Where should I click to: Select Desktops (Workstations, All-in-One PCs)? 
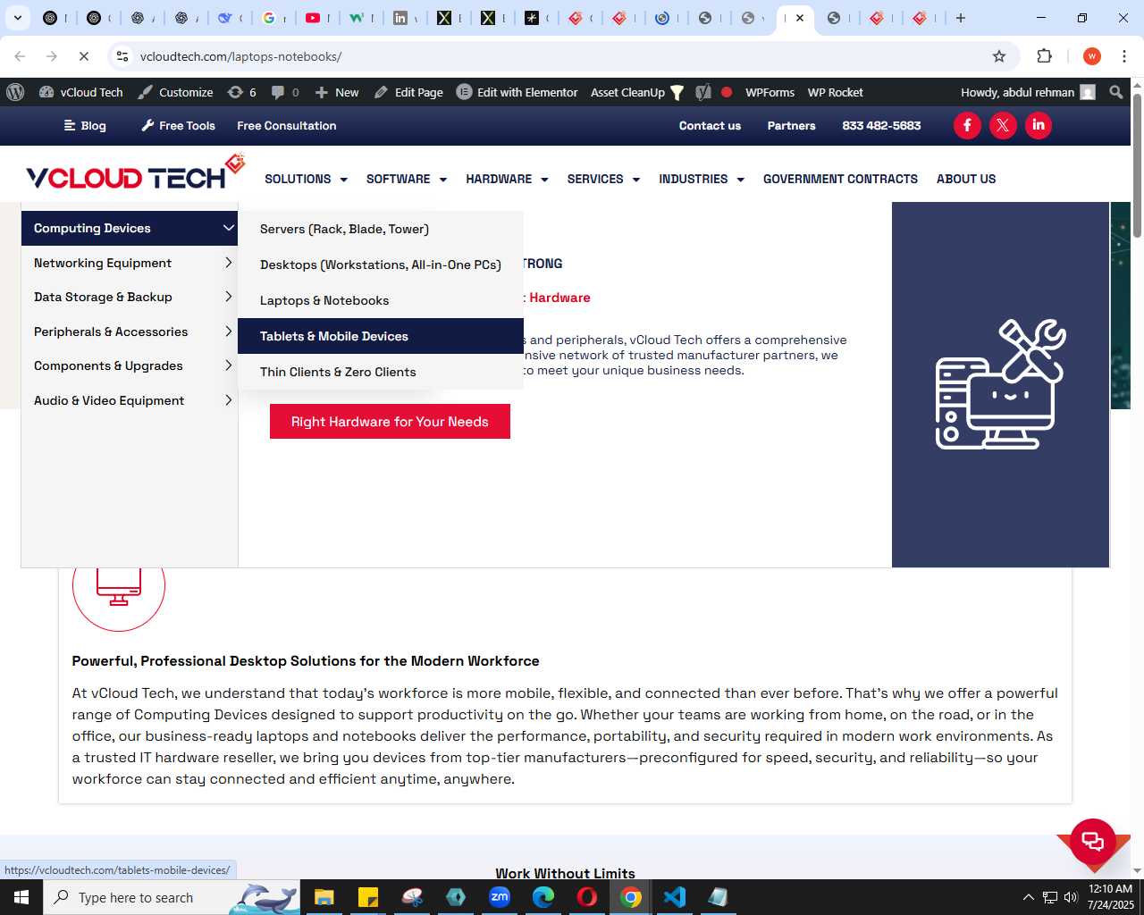pyautogui.click(x=381, y=264)
